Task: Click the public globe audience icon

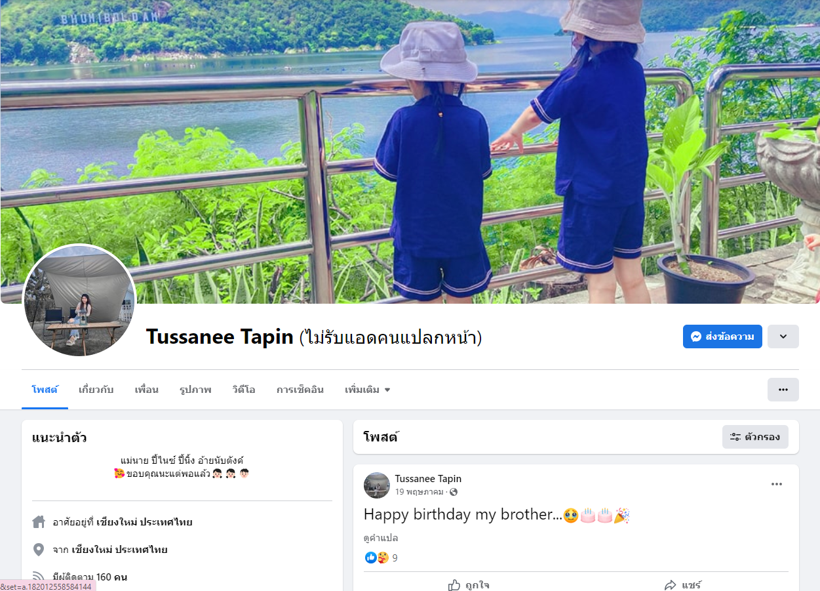Action: tap(454, 492)
